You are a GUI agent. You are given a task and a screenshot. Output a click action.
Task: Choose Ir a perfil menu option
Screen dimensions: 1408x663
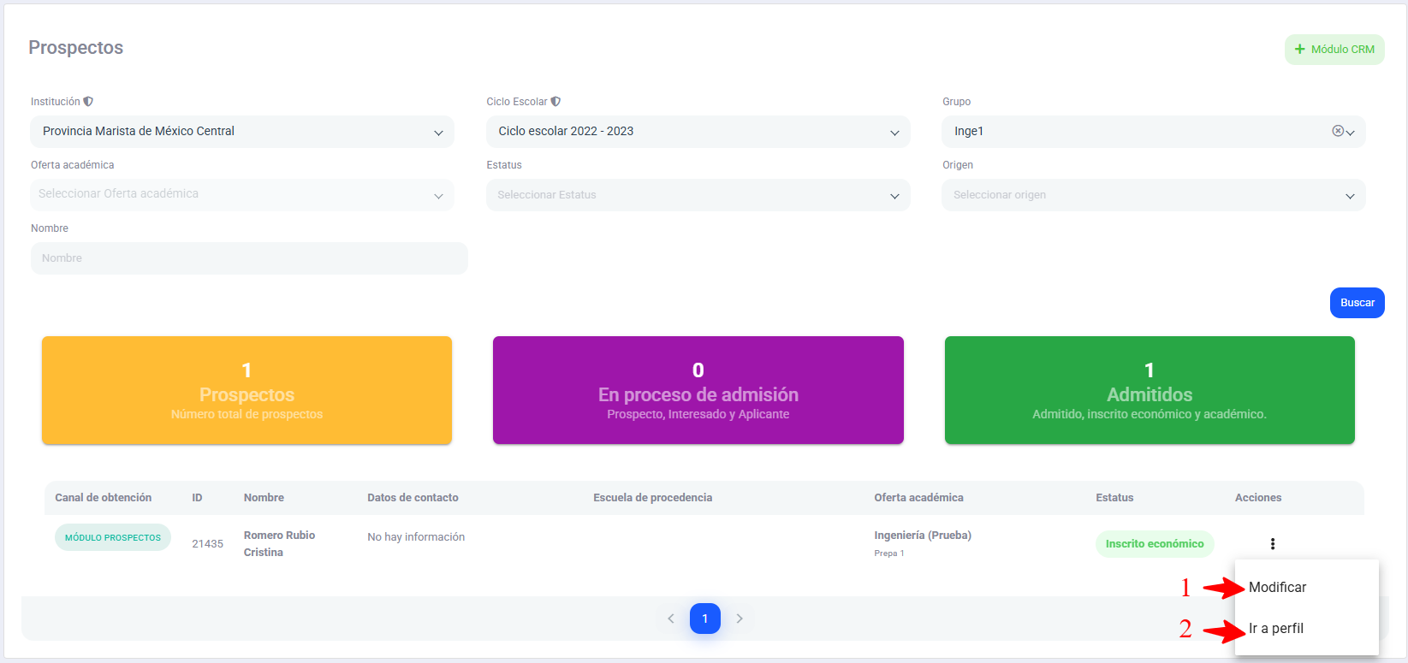(x=1275, y=629)
